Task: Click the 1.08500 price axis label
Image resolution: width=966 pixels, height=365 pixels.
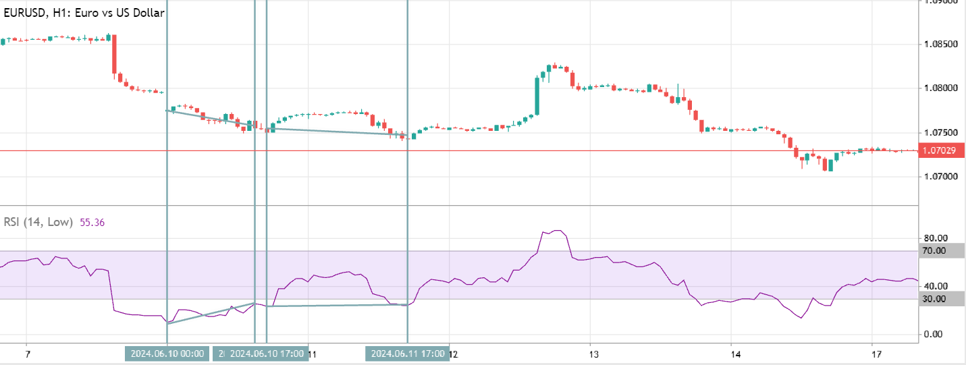Action: tap(942, 45)
